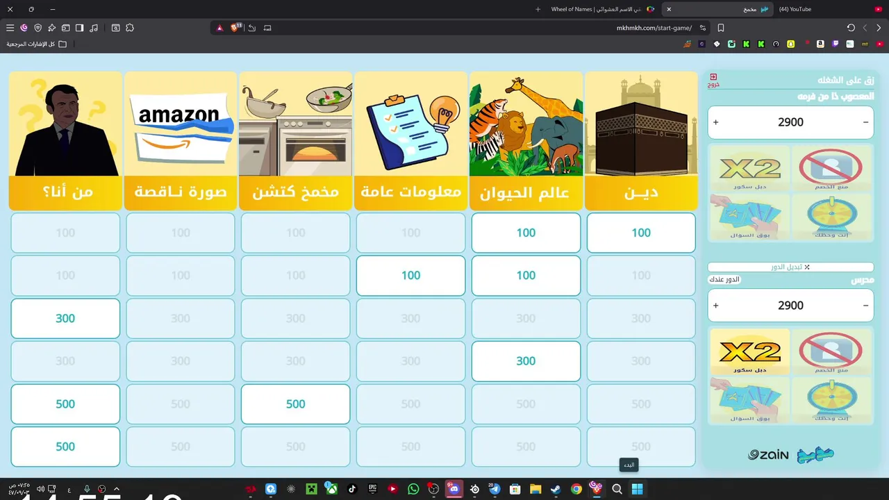This screenshot has height=500, width=889.
Task: Open the Snapchat bookmark icon
Action: (x=790, y=44)
